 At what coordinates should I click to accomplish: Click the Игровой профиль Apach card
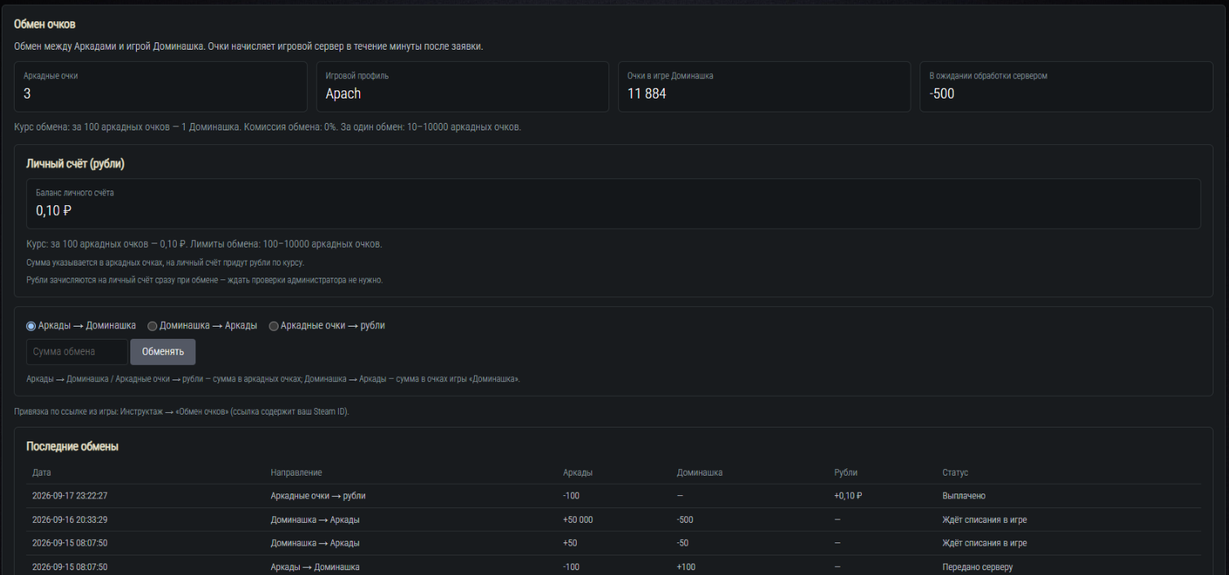coord(462,86)
